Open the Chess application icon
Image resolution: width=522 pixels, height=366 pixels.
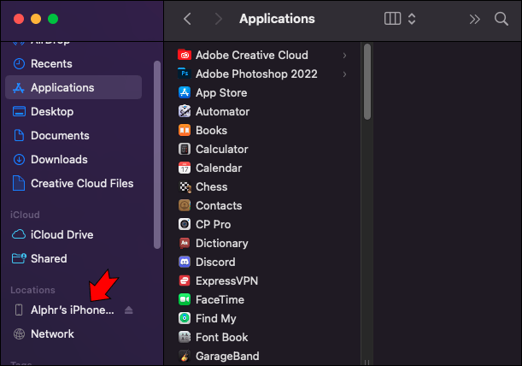[x=184, y=186]
